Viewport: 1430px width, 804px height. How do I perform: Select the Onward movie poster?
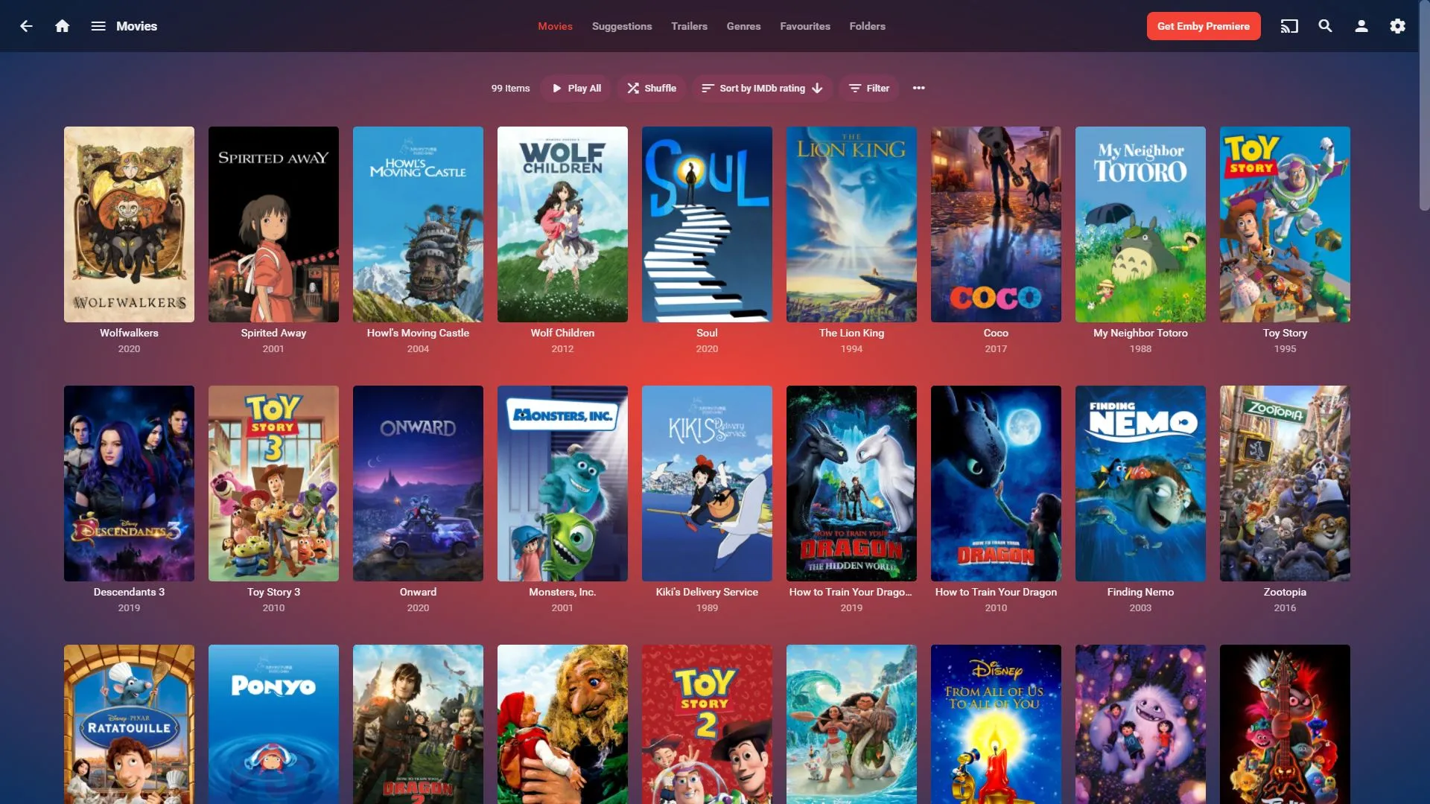tap(418, 483)
